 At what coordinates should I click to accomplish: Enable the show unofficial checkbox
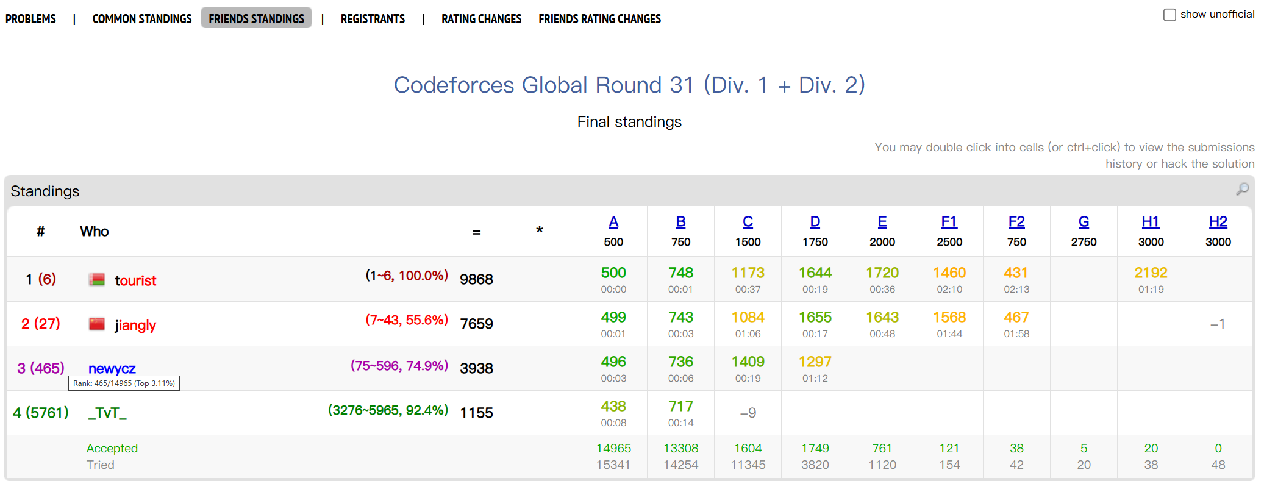coord(1169,15)
